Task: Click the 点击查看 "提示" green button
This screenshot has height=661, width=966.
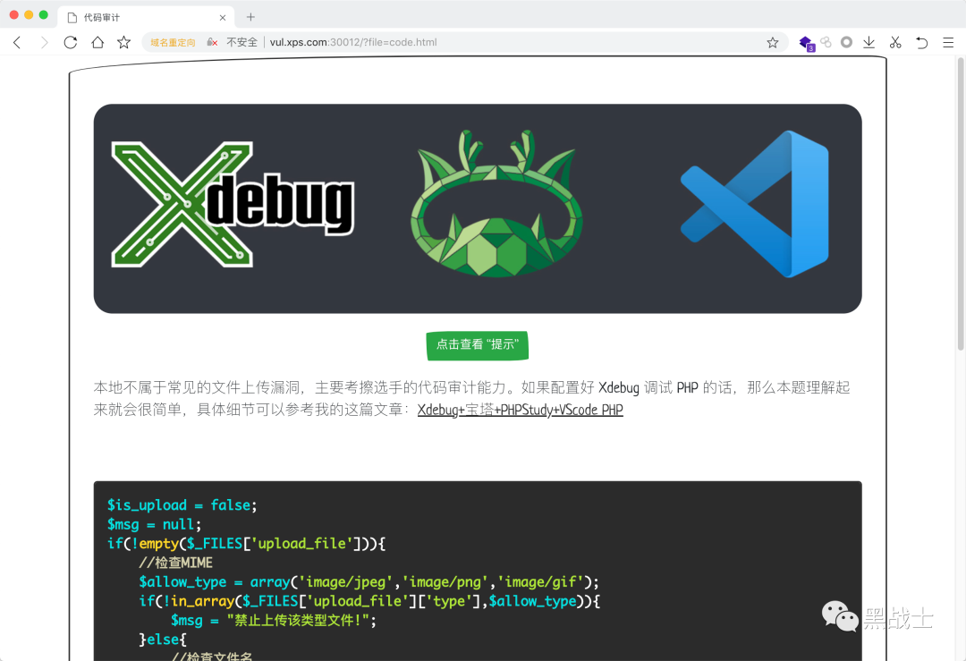Action: 478,345
